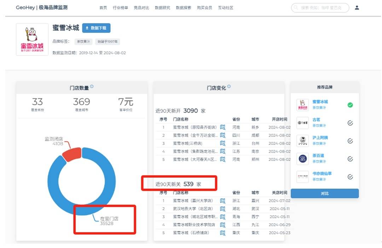Click the 539 new closures count
This screenshot has height=248, width=382.
(188, 184)
